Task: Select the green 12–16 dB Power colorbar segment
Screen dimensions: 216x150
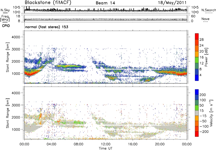Action: click(x=197, y=60)
